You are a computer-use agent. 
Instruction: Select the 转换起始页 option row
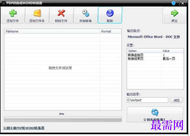(155, 55)
